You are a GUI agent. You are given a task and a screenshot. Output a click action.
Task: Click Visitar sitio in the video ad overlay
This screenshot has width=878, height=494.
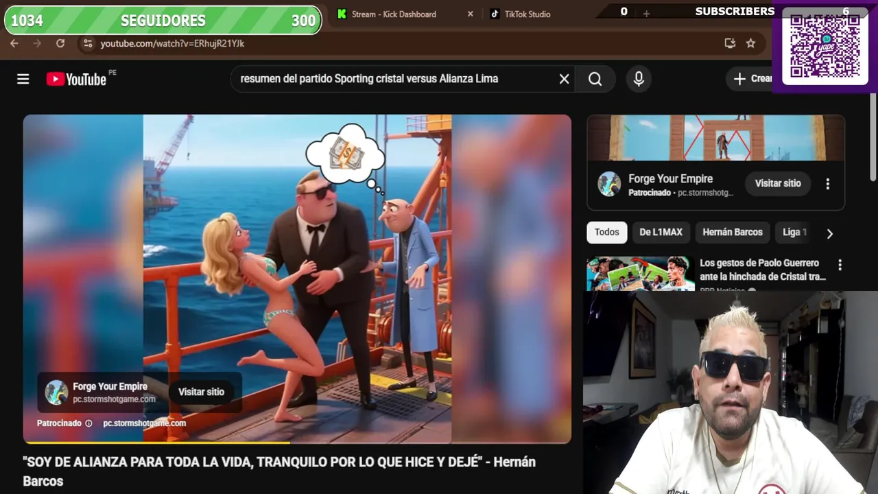point(201,392)
